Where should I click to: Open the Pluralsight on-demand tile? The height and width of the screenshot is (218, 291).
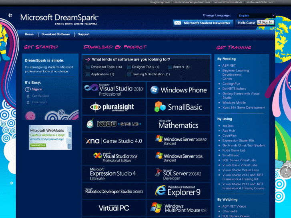pos(114,107)
